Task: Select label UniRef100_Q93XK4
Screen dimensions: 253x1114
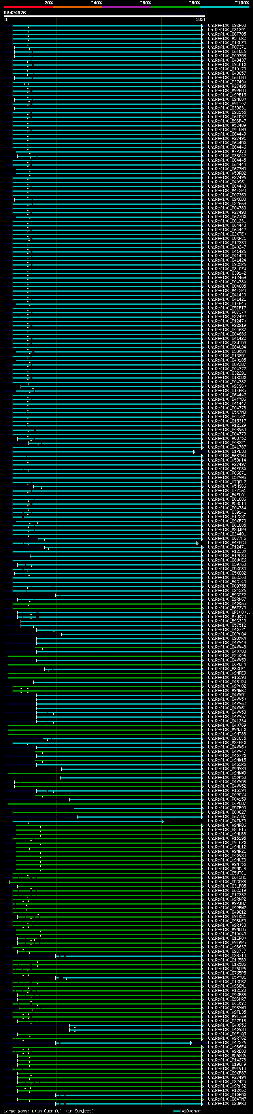Action: [x=227, y=638]
